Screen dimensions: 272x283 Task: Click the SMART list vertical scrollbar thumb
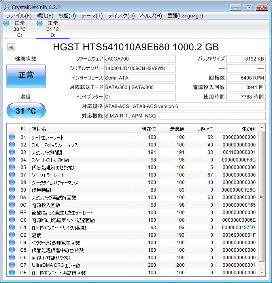(x=262, y=196)
